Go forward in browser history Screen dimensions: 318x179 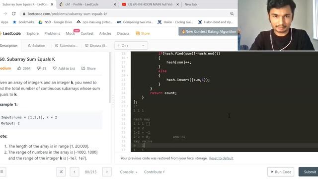(x=5, y=13)
